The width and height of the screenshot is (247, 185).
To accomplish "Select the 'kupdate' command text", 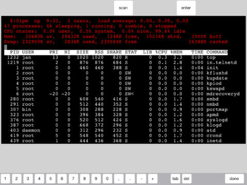I will pyautogui.click(x=217, y=78).
